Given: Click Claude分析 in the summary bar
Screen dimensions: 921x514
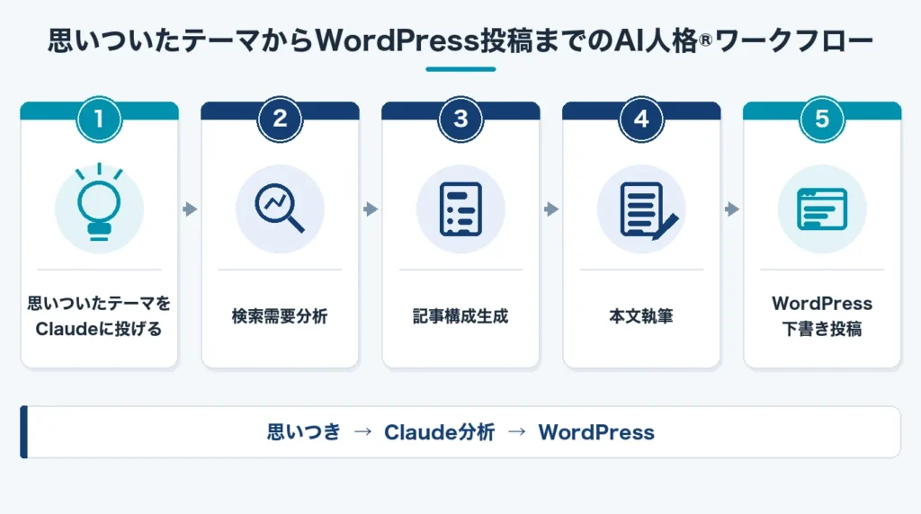Looking at the screenshot, I should [x=439, y=432].
